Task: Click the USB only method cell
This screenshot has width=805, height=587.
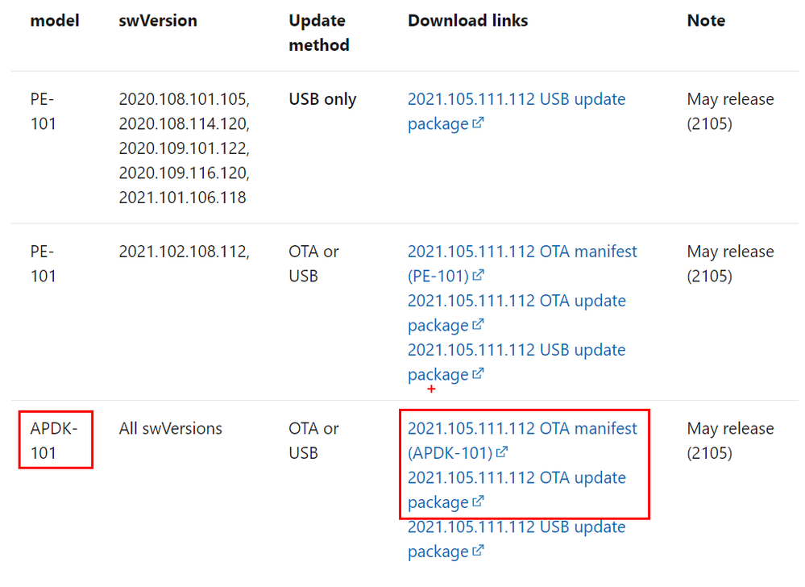Action: click(x=322, y=99)
